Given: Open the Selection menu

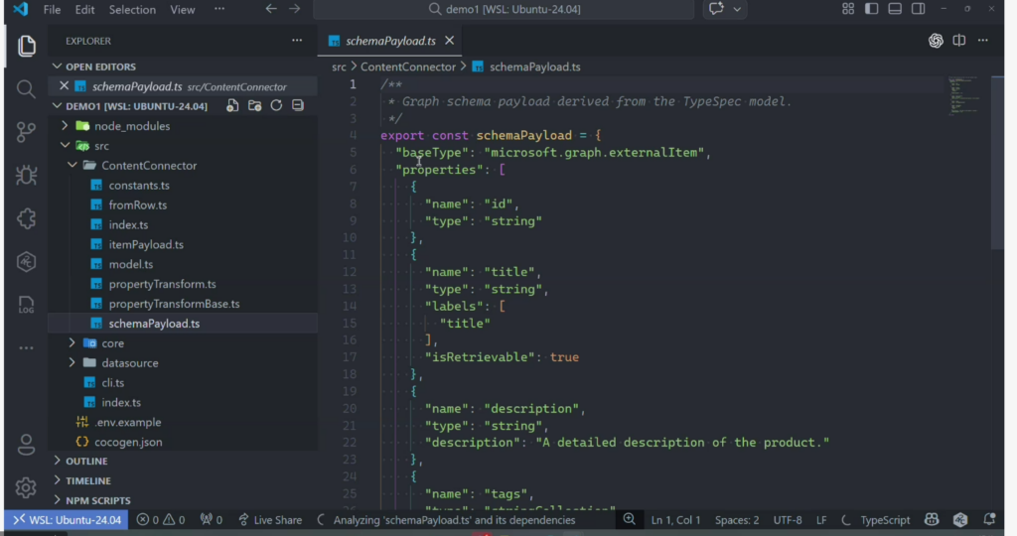Looking at the screenshot, I should (132, 10).
